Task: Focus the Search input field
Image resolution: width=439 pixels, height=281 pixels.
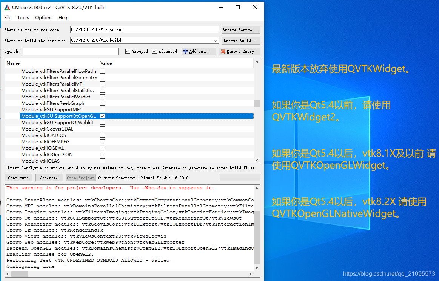Action: 71,51
